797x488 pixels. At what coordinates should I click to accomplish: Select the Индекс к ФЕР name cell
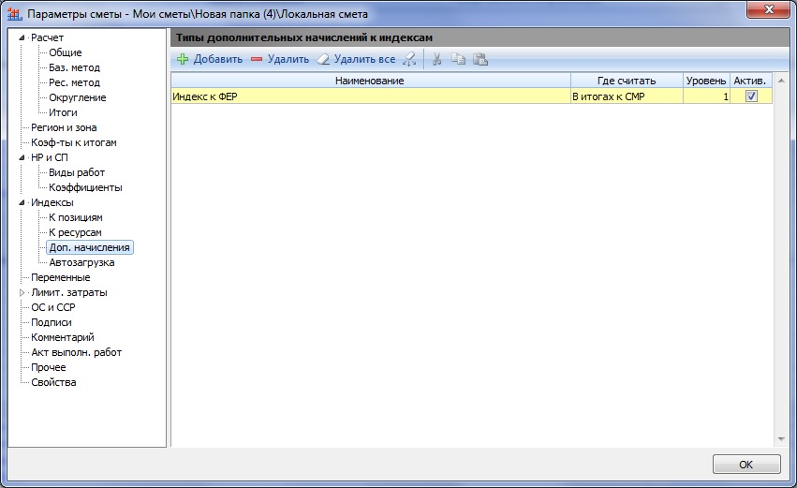coord(371,96)
